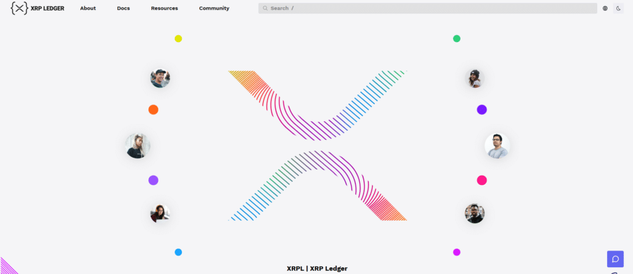Open the language globe selector
The height and width of the screenshot is (274, 633).
click(x=605, y=8)
